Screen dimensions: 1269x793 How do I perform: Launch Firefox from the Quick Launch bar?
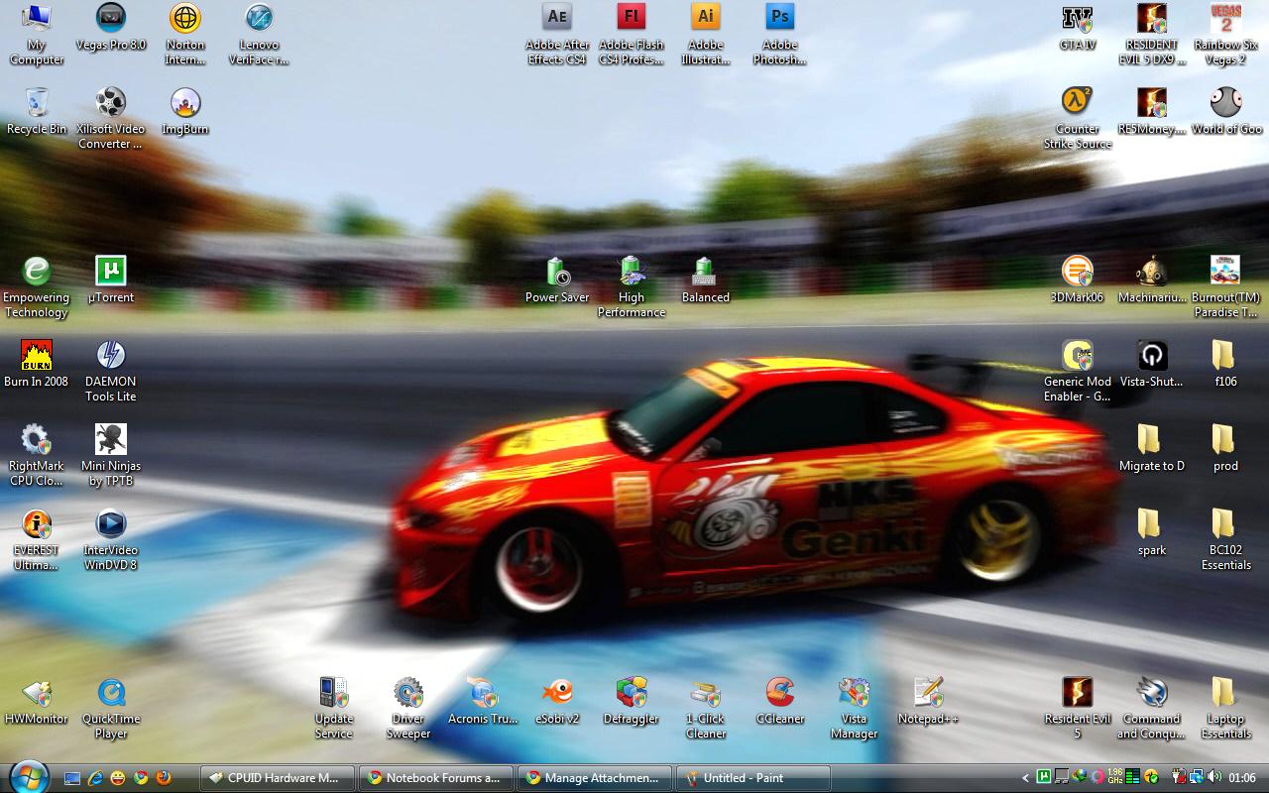pos(164,778)
